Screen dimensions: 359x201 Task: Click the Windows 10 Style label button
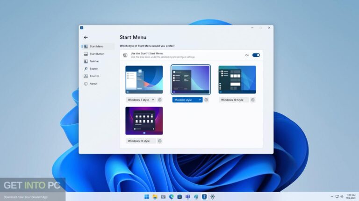coord(234,100)
